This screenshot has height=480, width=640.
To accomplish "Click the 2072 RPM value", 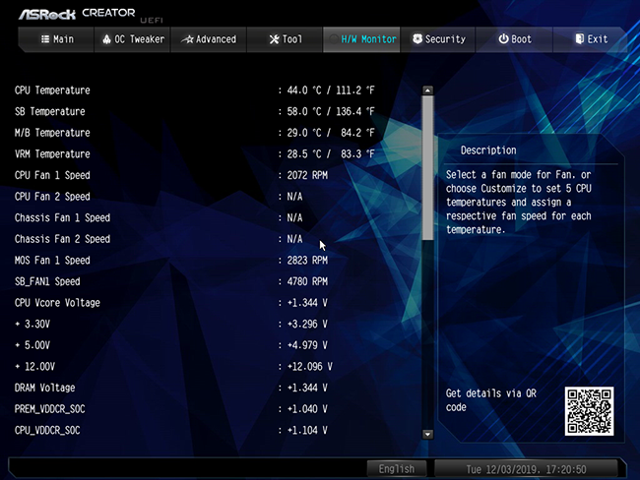I will [307, 175].
